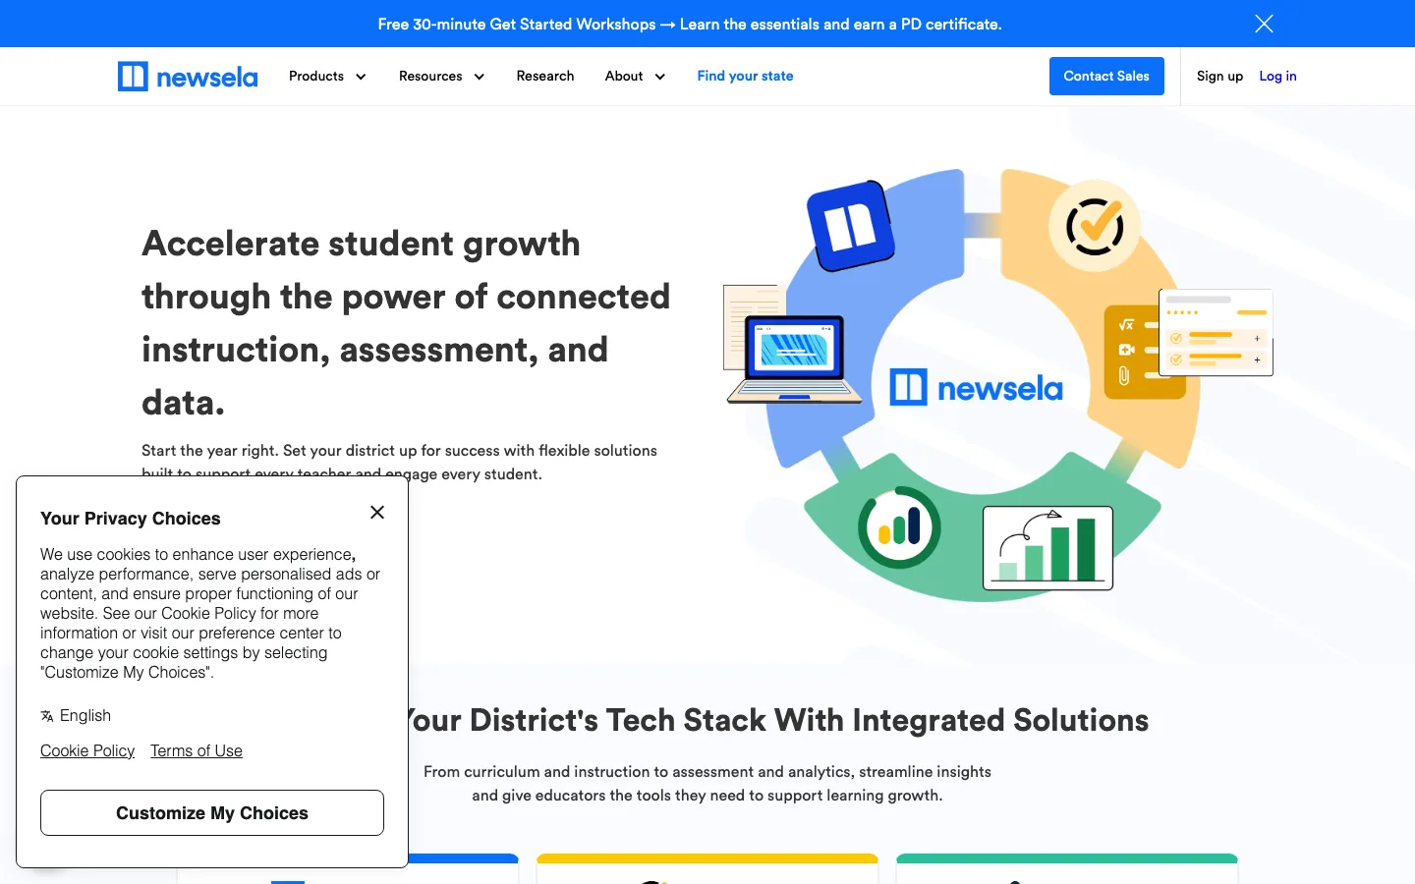Screen dimensions: 1415x884
Task: Dismiss the blue workshop announcement banner
Action: click(x=1264, y=24)
